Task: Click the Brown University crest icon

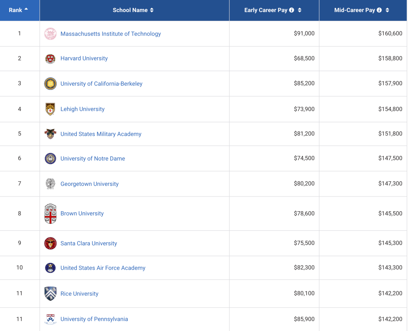Action: coord(51,213)
